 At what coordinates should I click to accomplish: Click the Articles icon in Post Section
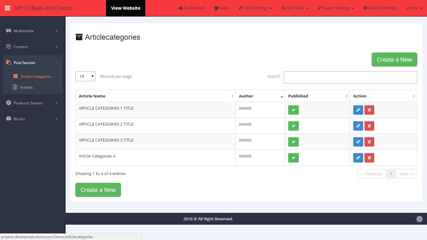coord(16,87)
